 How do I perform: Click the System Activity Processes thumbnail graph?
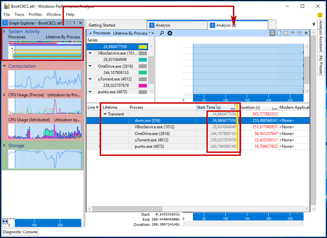(45, 50)
